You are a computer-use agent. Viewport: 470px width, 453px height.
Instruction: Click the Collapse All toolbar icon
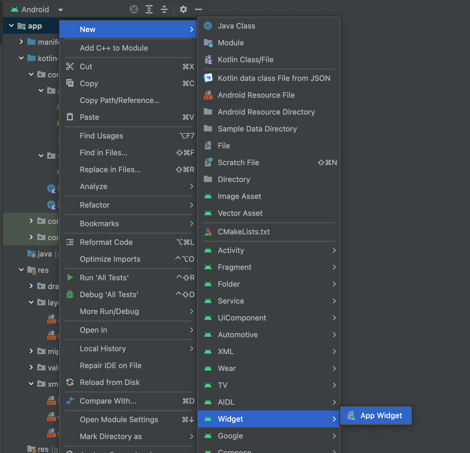(164, 9)
